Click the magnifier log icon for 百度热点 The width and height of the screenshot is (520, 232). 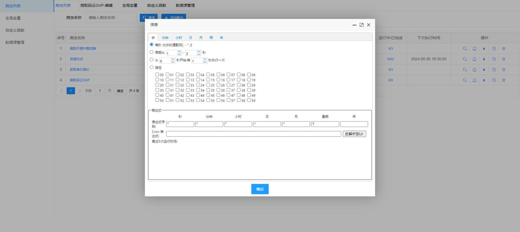(465, 59)
